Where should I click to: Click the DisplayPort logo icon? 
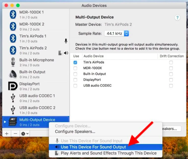(13, 86)
